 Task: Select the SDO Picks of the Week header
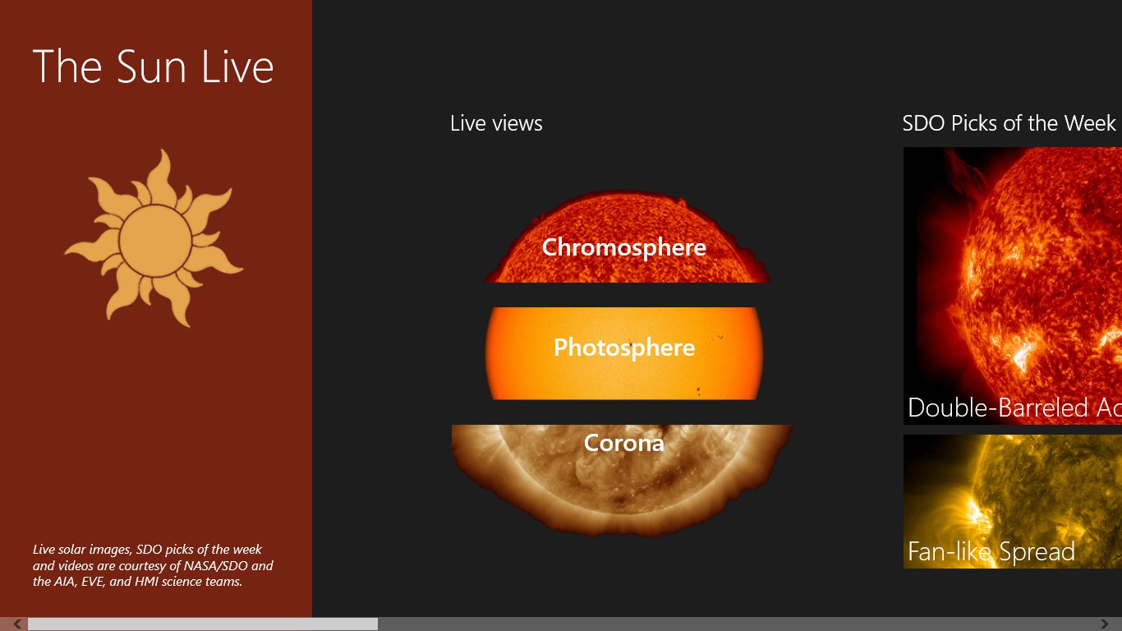pyautogui.click(x=1010, y=123)
